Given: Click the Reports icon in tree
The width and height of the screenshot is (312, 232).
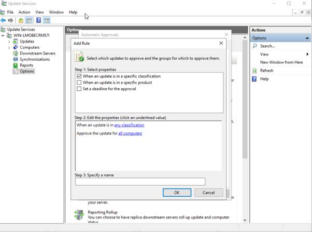Looking at the screenshot, I should pyautogui.click(x=16, y=65).
